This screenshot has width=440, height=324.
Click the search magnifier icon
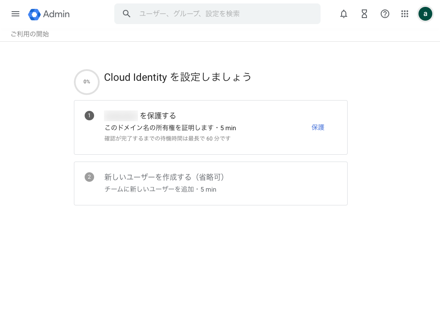[x=127, y=14]
